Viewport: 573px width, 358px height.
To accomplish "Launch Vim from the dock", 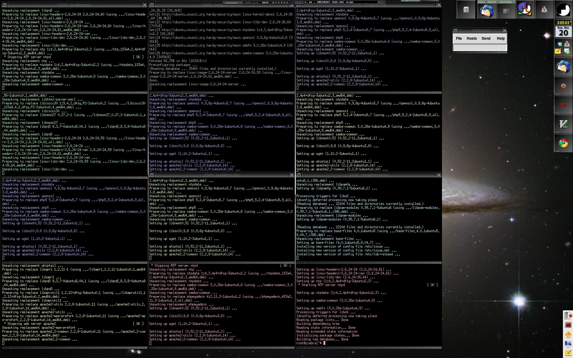I will click(x=563, y=124).
